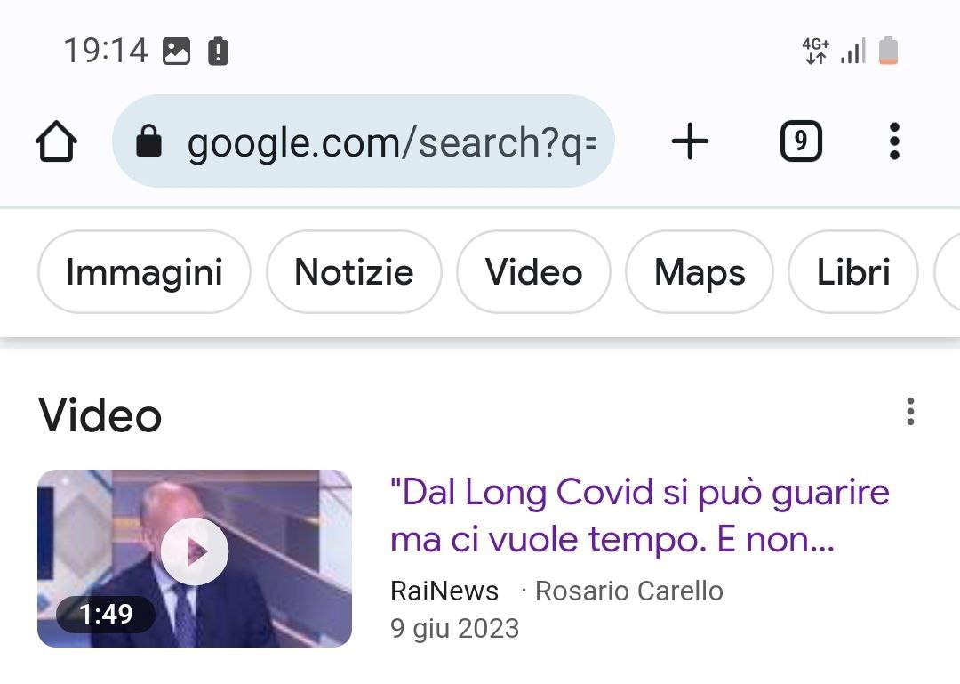960x684 pixels.
Task: Tap the 4G+ signal indicator
Action: [x=815, y=51]
